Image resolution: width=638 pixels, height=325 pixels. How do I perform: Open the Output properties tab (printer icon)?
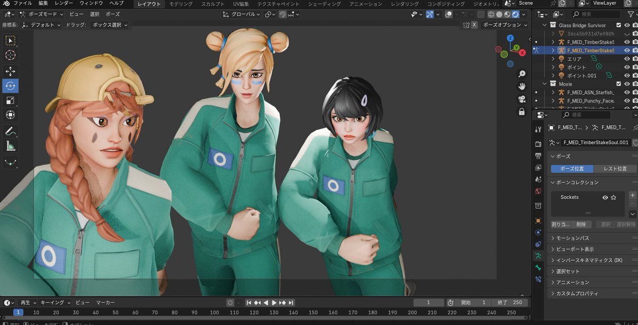coord(538,156)
